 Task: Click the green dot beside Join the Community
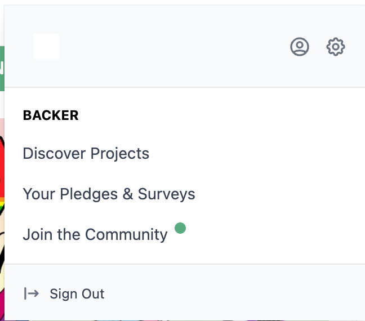click(x=180, y=228)
